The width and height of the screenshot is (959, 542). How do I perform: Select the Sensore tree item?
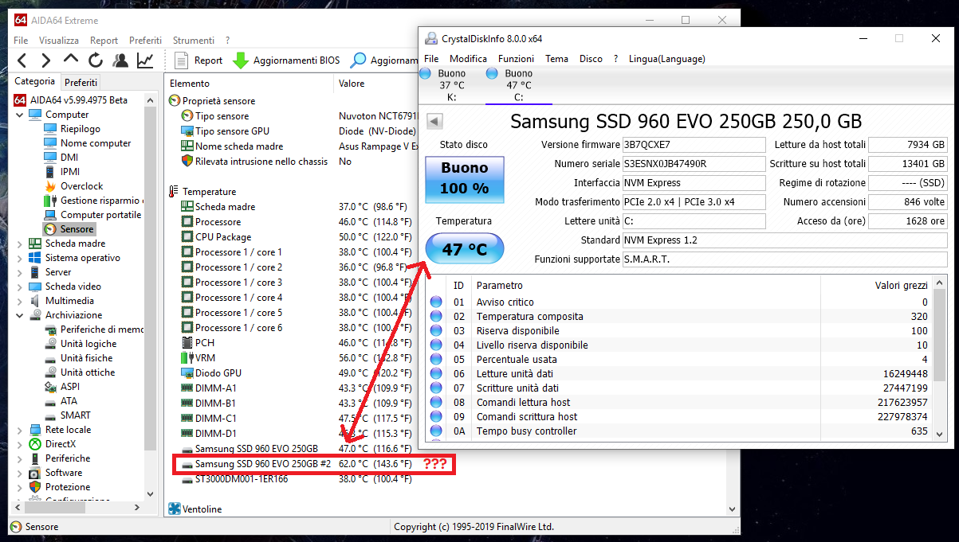coord(77,229)
